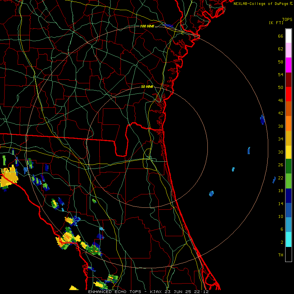Click the "100 NMI" range ring label
294x294 pixels.
[x=147, y=26]
